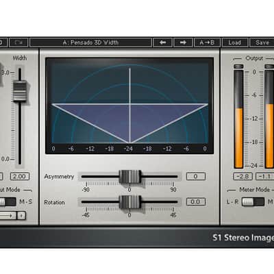Click the left output peak value -2.8
The height and width of the screenshot is (274, 274).
point(242,176)
